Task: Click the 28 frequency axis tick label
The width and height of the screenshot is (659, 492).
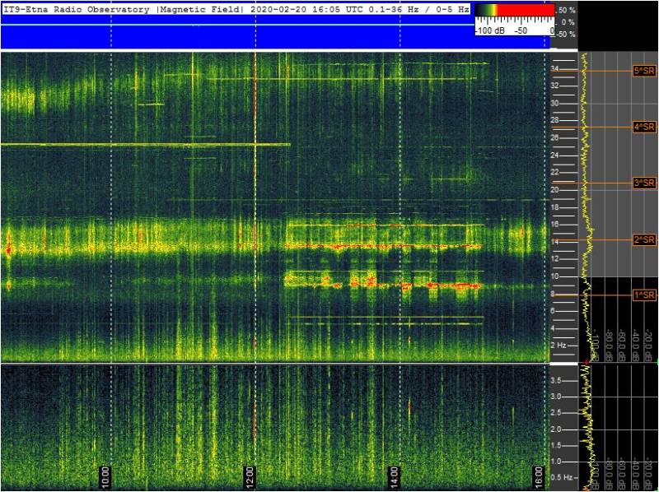Action: [x=554, y=120]
